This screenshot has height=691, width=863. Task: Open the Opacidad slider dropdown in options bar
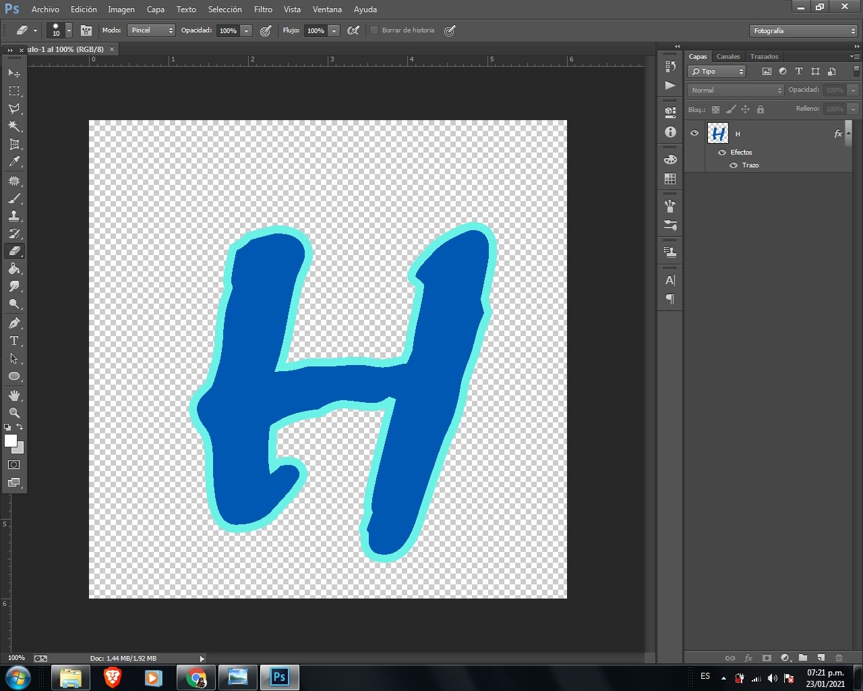[246, 30]
